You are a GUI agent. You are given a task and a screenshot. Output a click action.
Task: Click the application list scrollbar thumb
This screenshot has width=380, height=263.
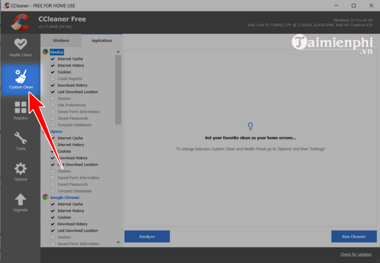(118, 90)
